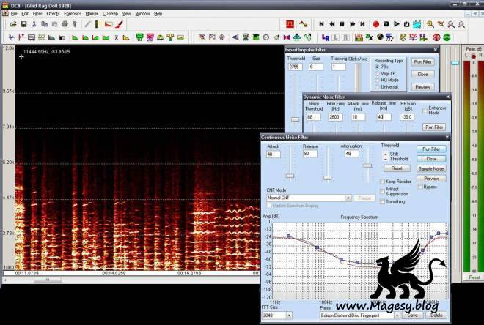
Task: Click the pink bowtie-shaped filter icon
Action: pyautogui.click(x=287, y=37)
